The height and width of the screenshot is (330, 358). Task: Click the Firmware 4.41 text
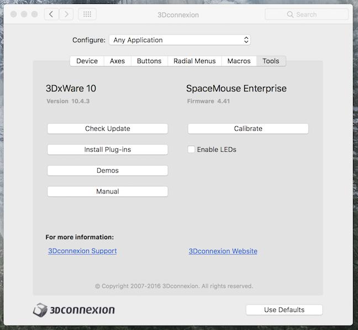tap(208, 101)
